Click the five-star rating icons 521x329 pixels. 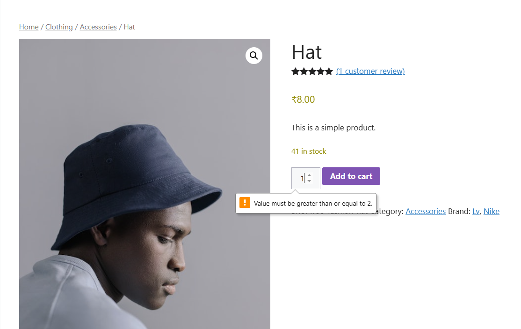point(312,71)
